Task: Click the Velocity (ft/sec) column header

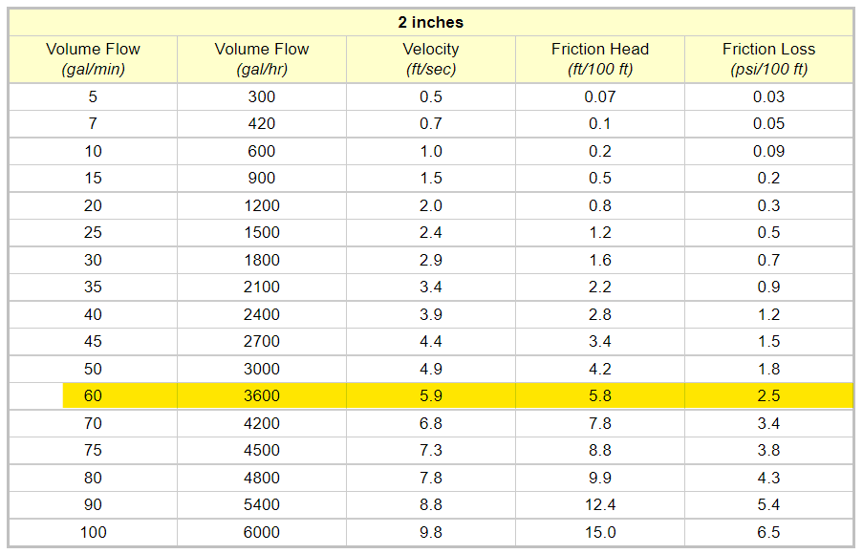Action: tap(431, 58)
